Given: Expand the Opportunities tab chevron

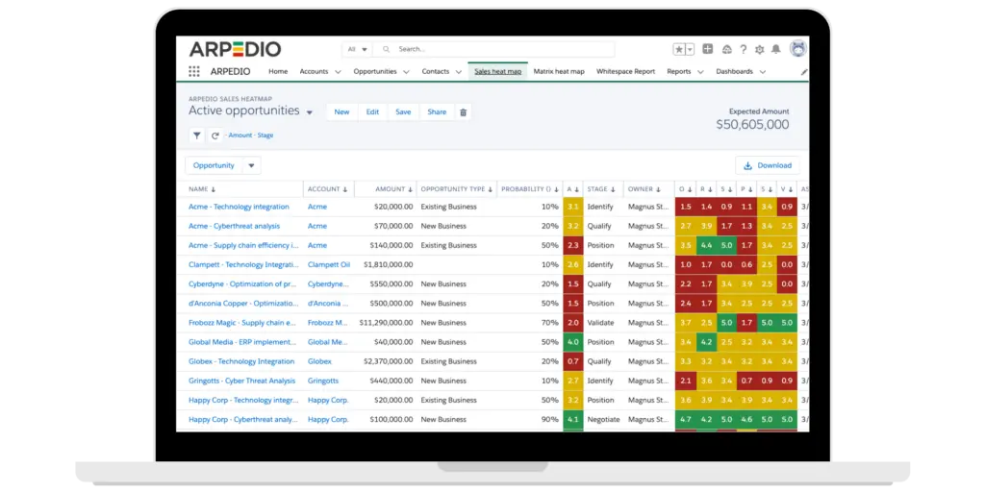Looking at the screenshot, I should pyautogui.click(x=406, y=72).
